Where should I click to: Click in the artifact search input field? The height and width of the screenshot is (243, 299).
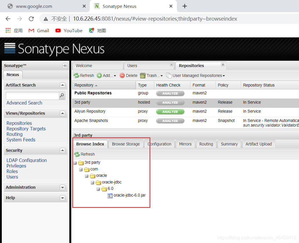pos(33,96)
